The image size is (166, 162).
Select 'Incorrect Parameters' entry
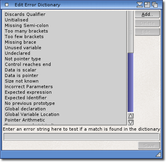[64, 87]
